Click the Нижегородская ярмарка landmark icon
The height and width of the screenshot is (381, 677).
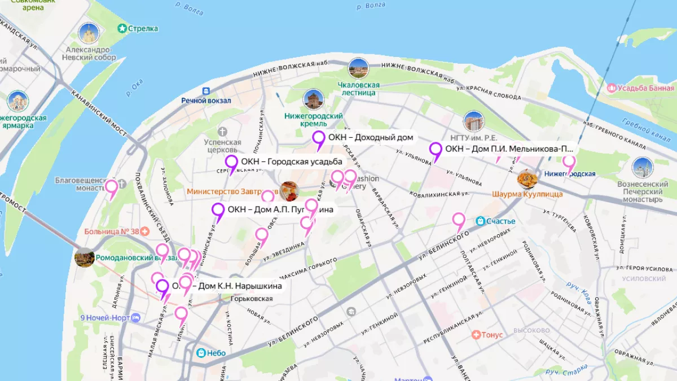point(17,101)
